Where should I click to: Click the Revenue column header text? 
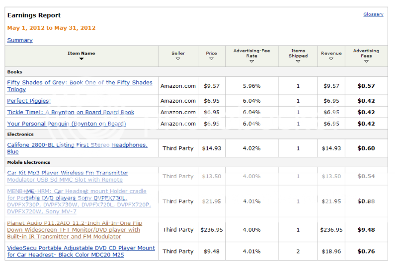point(331,54)
